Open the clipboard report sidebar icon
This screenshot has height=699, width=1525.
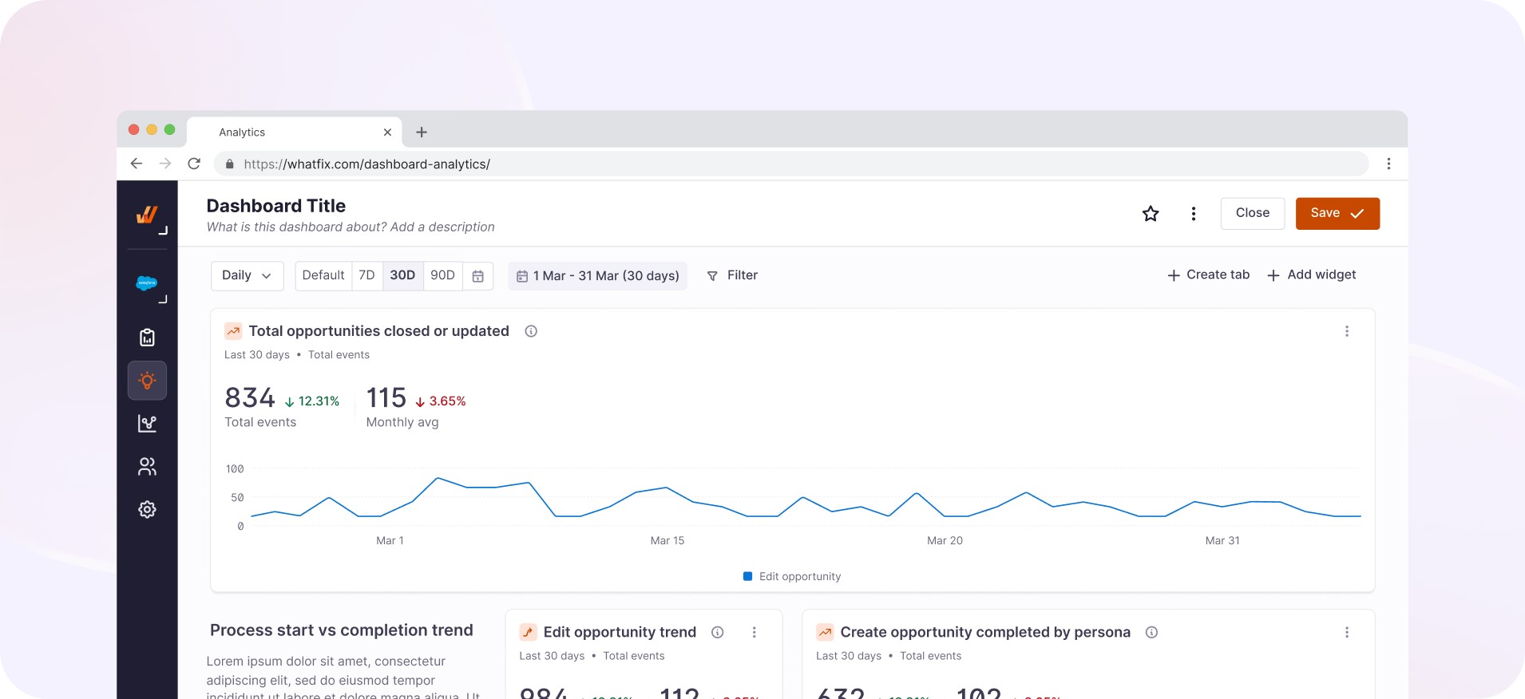click(147, 338)
